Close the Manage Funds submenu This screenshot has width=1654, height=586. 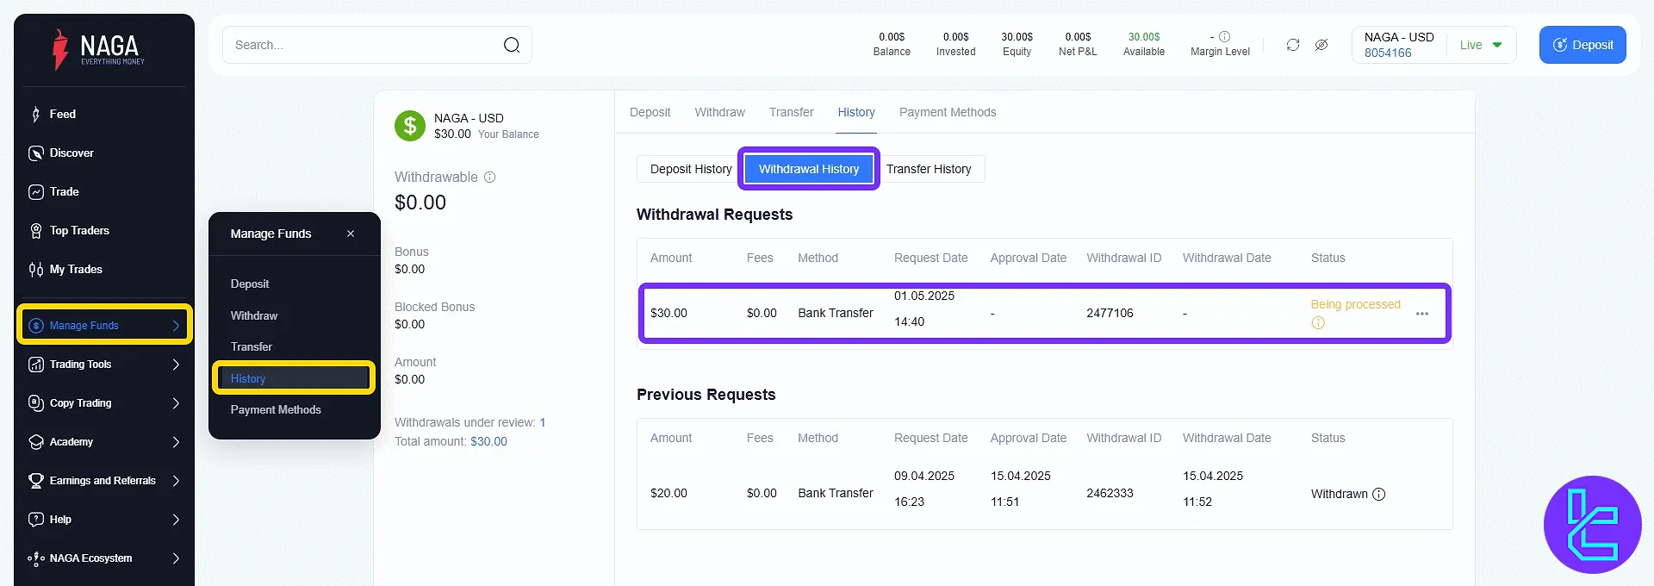(x=351, y=234)
